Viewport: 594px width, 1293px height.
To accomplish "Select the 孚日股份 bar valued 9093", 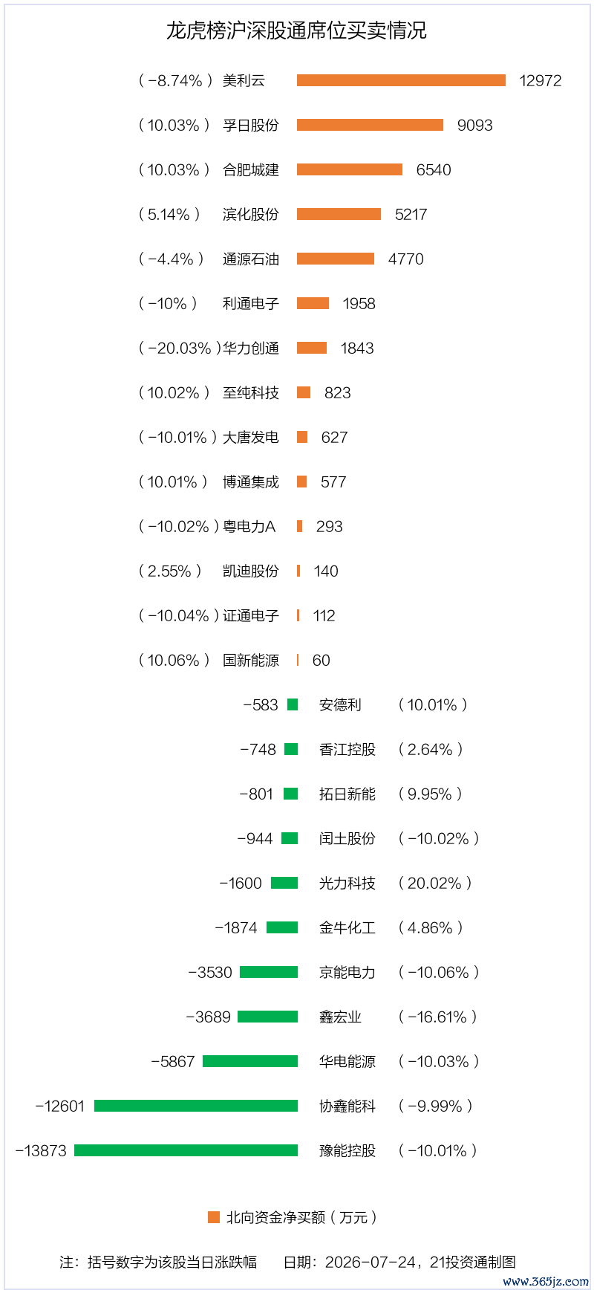I will point(370,125).
